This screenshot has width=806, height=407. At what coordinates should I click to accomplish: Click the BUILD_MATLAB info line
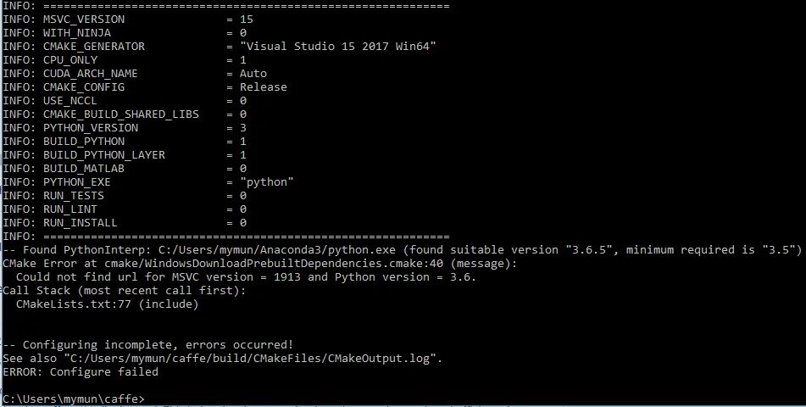(x=125, y=168)
